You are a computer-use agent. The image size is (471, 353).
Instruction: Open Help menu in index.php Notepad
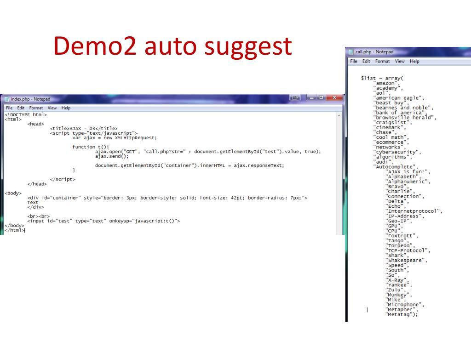coord(66,108)
